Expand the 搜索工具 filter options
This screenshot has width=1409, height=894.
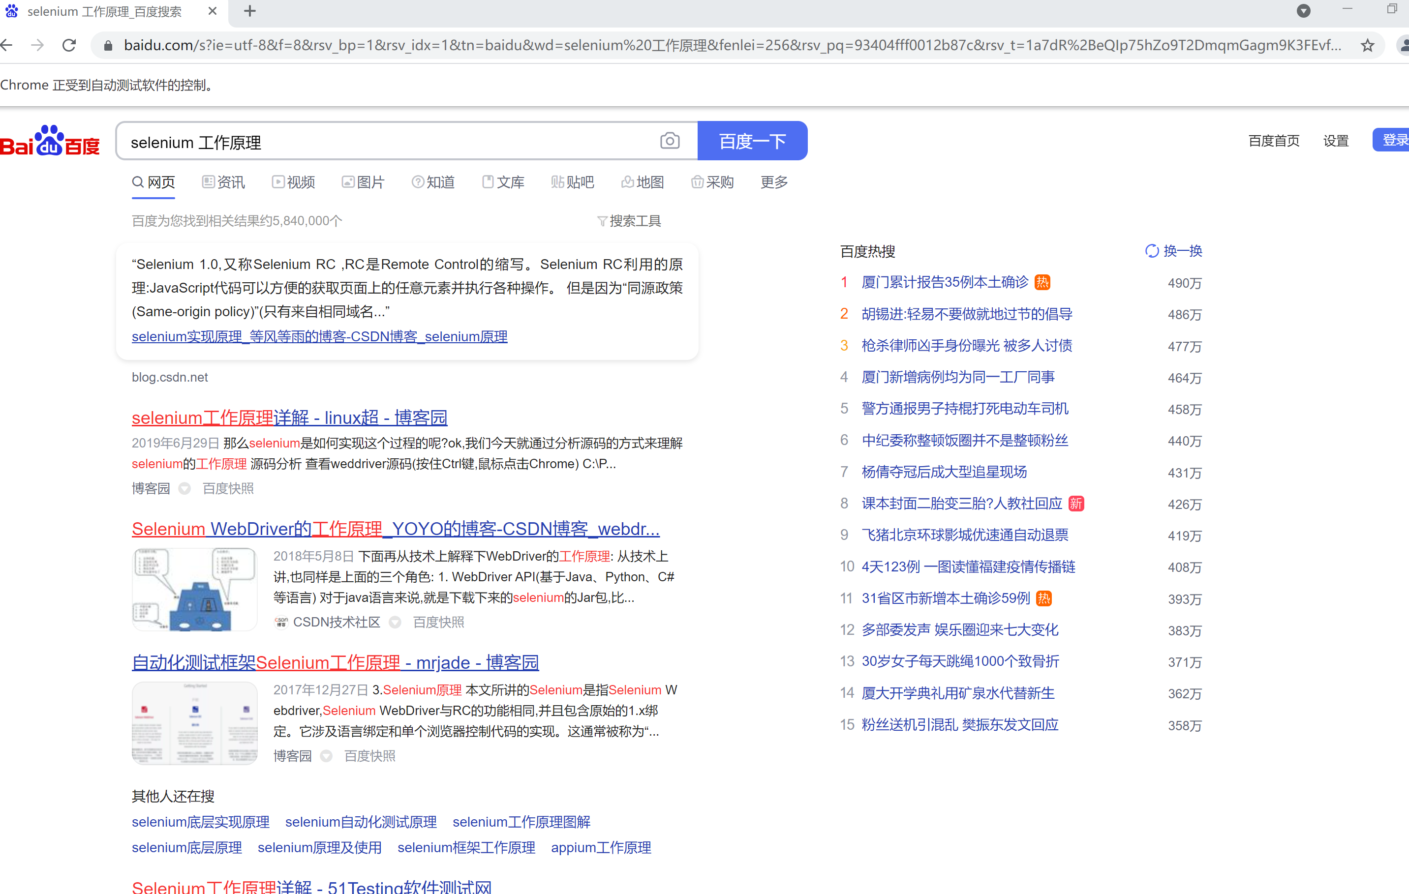pos(630,221)
